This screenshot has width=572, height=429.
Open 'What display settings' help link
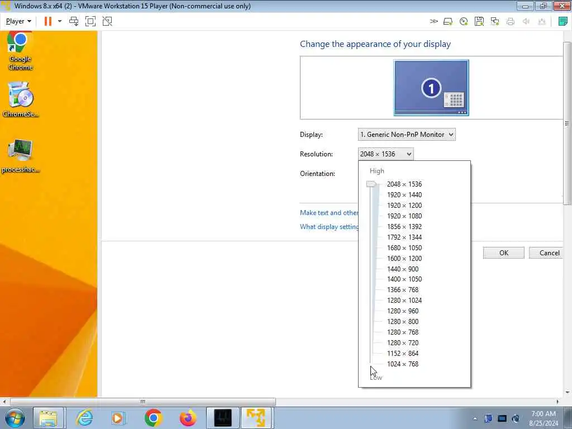(x=329, y=227)
